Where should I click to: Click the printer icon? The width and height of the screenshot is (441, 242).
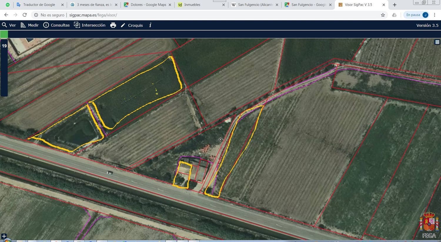113,25
